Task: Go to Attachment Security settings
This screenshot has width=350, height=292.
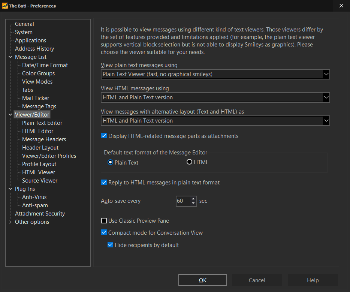Action: pyautogui.click(x=40, y=214)
